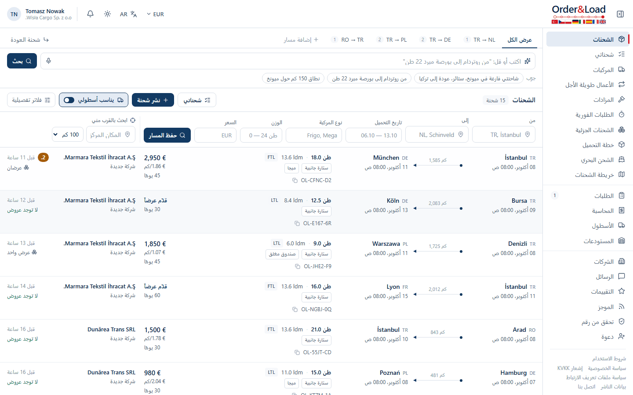Screen dimensions: 633x395
Task: Click the origin field TR, İstanbul
Action: (504, 135)
